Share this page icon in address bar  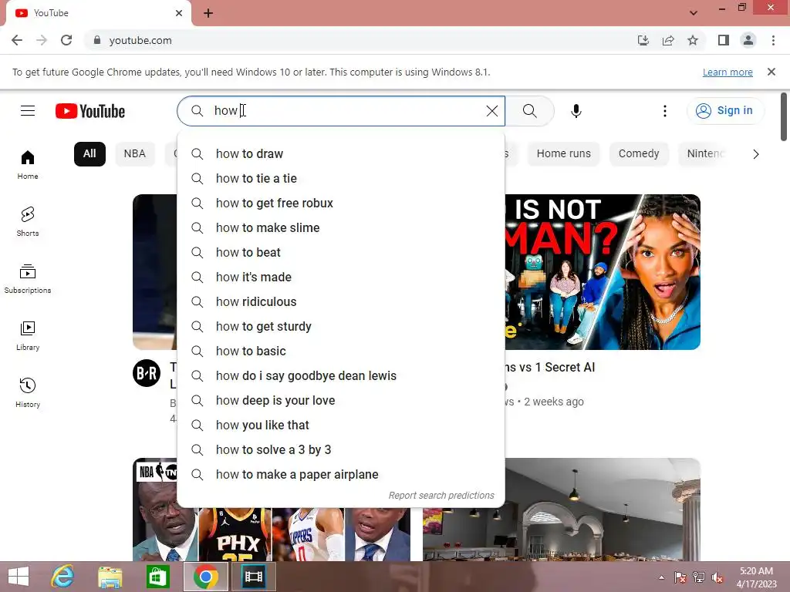(668, 40)
